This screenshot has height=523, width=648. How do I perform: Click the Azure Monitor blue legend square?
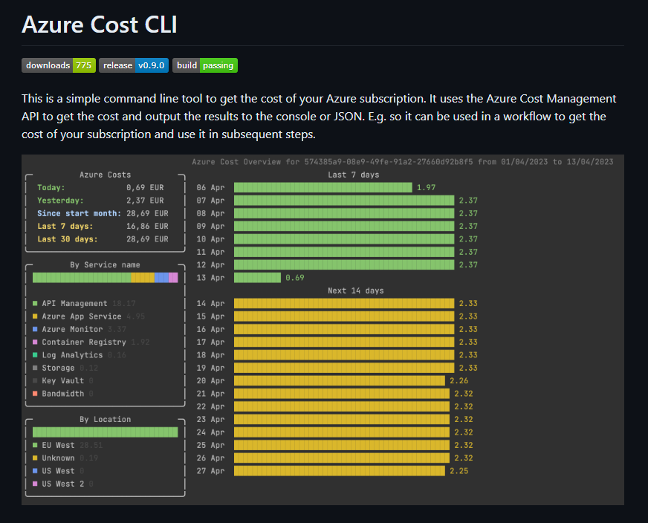point(35,329)
